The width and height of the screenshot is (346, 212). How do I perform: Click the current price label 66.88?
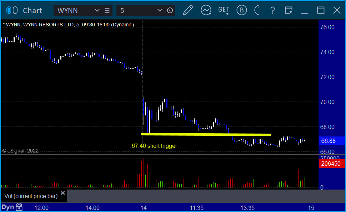coord(332,141)
